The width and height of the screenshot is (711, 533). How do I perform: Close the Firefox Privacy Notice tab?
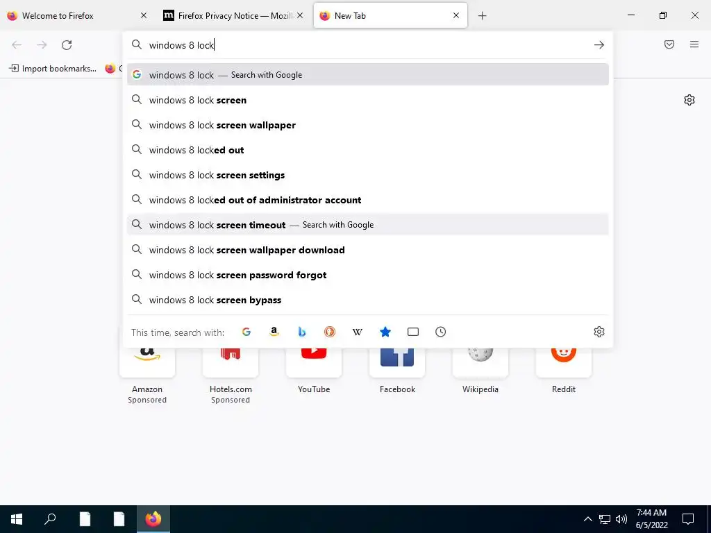(300, 15)
